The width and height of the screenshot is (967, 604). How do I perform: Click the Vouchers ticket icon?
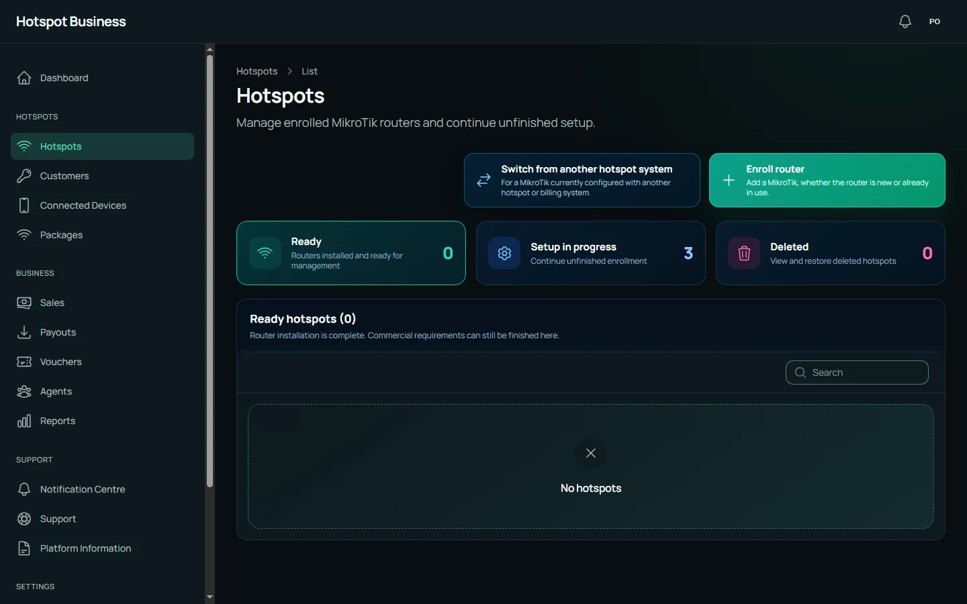pos(24,362)
